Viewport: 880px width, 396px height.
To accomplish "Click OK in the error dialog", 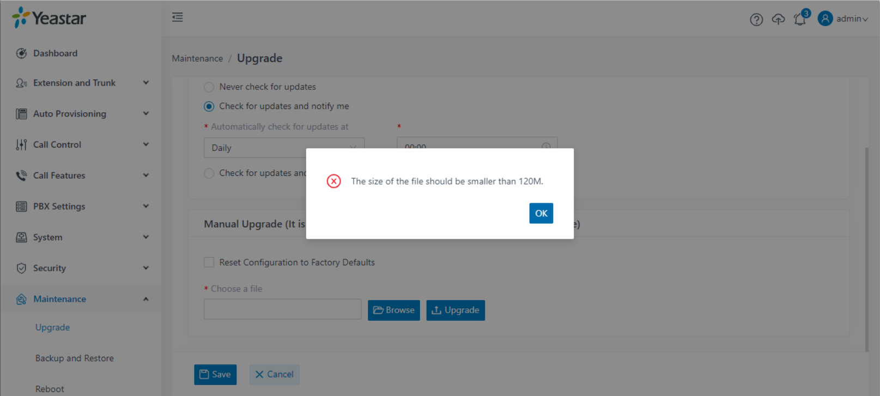I will pyautogui.click(x=541, y=213).
